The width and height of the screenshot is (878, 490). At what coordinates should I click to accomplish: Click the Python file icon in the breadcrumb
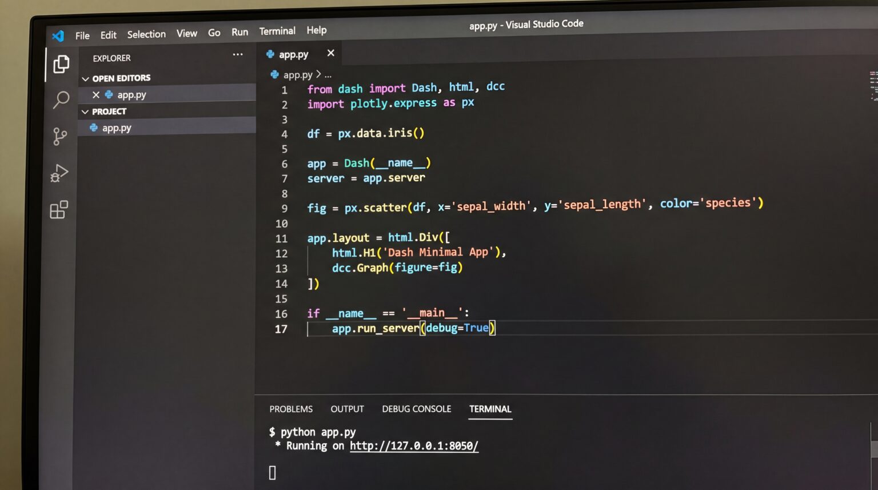point(274,75)
